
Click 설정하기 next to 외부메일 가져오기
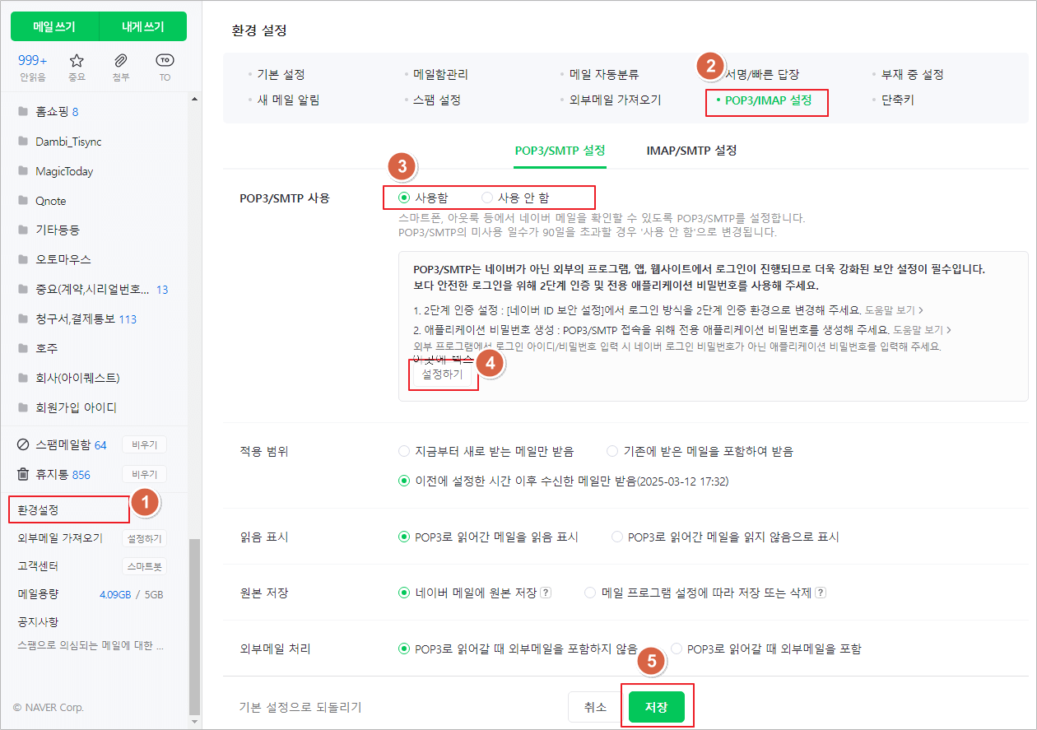[x=144, y=539]
